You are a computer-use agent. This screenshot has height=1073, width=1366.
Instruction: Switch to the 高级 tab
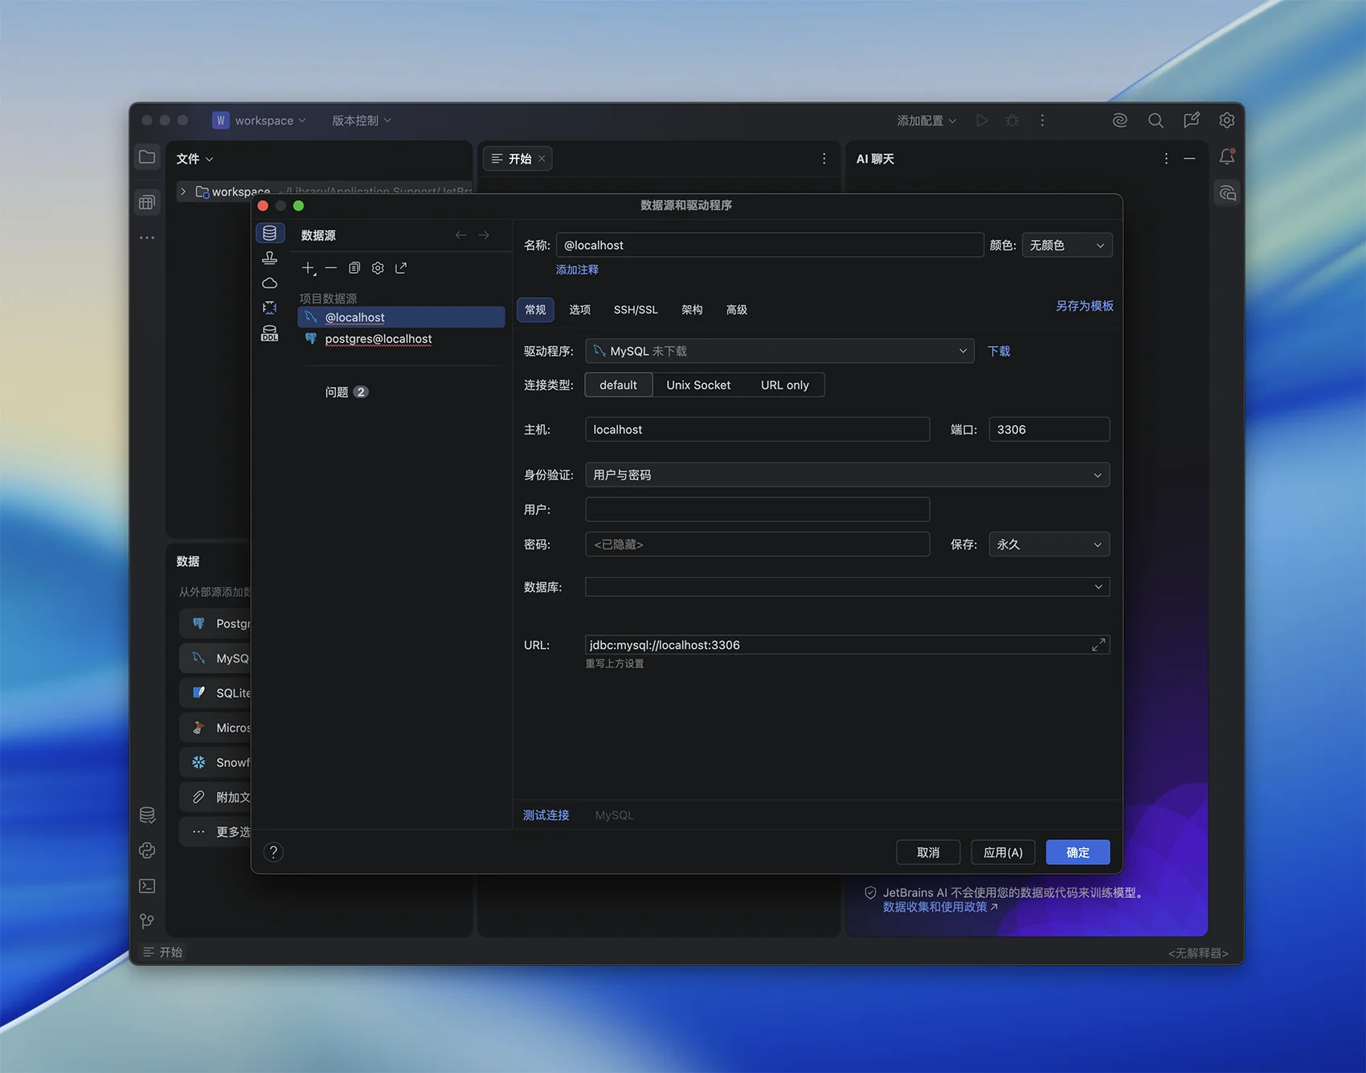coord(736,310)
